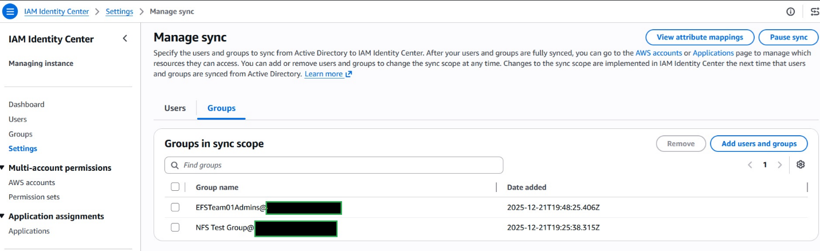Click Managing instance label in sidebar
This screenshot has width=820, height=251.
point(41,64)
